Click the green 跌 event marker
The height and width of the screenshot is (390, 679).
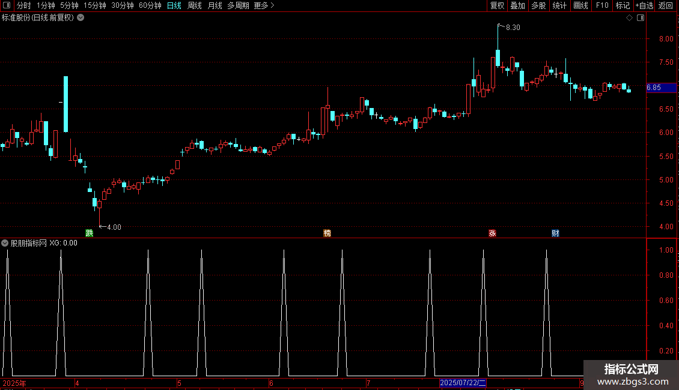click(x=89, y=233)
